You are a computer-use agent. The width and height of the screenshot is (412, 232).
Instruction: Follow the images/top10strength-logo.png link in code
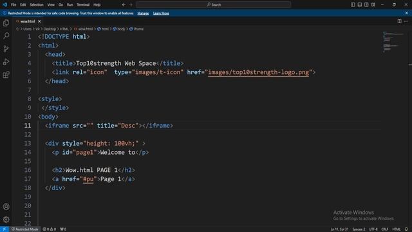(x=259, y=72)
